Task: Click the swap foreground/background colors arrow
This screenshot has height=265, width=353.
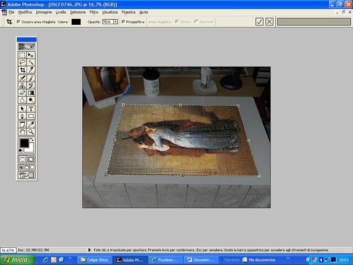Action: [32, 140]
